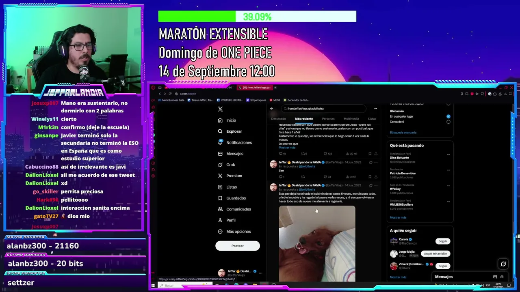Switch to the Multimedia tab
This screenshot has width=520, height=292.
click(351, 119)
